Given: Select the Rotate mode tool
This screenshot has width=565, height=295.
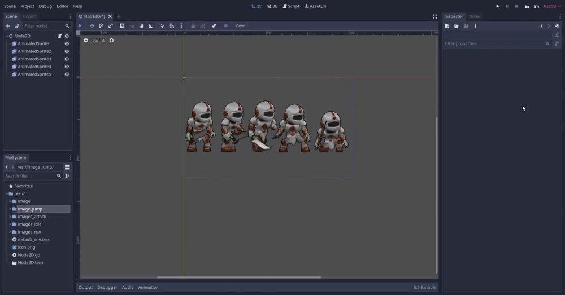Looking at the screenshot, I should coord(101,26).
